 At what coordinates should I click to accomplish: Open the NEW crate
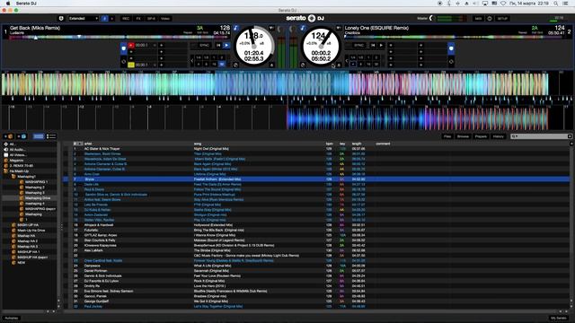click(22, 263)
